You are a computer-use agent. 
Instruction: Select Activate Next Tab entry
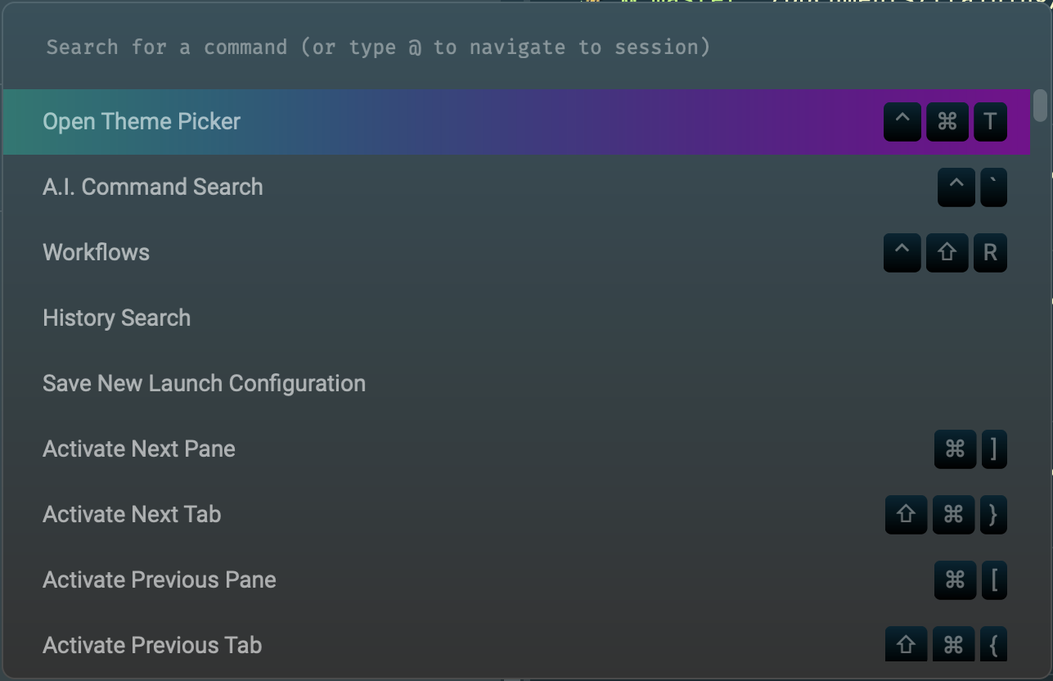[x=132, y=514]
